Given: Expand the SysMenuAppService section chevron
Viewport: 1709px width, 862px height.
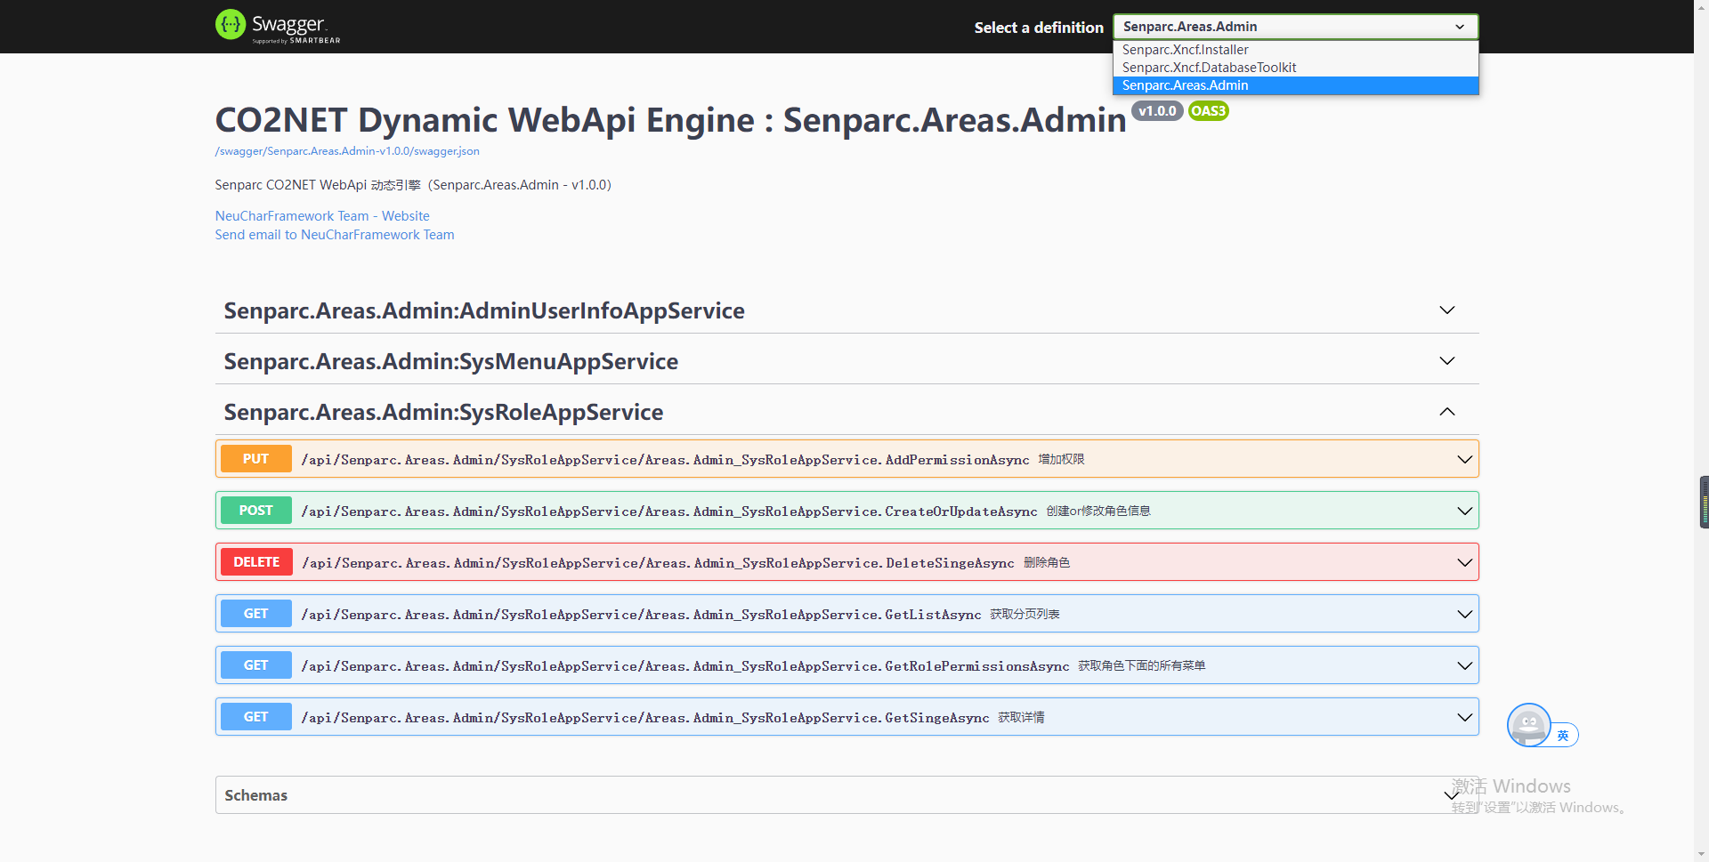Looking at the screenshot, I should tap(1447, 361).
